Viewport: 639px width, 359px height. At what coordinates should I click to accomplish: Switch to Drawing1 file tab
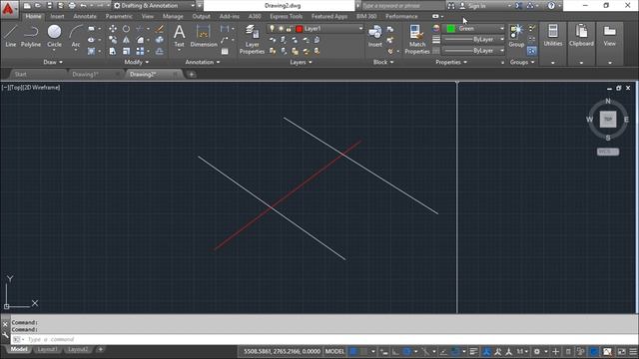click(85, 74)
